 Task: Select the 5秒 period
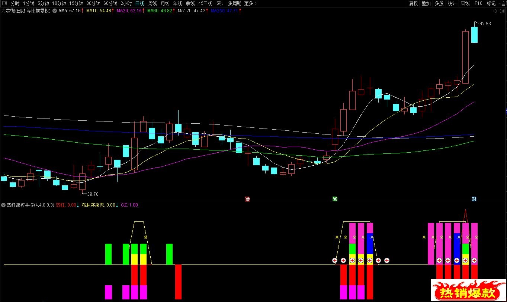pyautogui.click(x=220, y=3)
